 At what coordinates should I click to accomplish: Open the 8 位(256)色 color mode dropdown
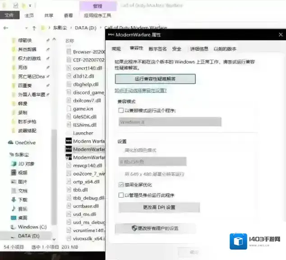[152, 162]
